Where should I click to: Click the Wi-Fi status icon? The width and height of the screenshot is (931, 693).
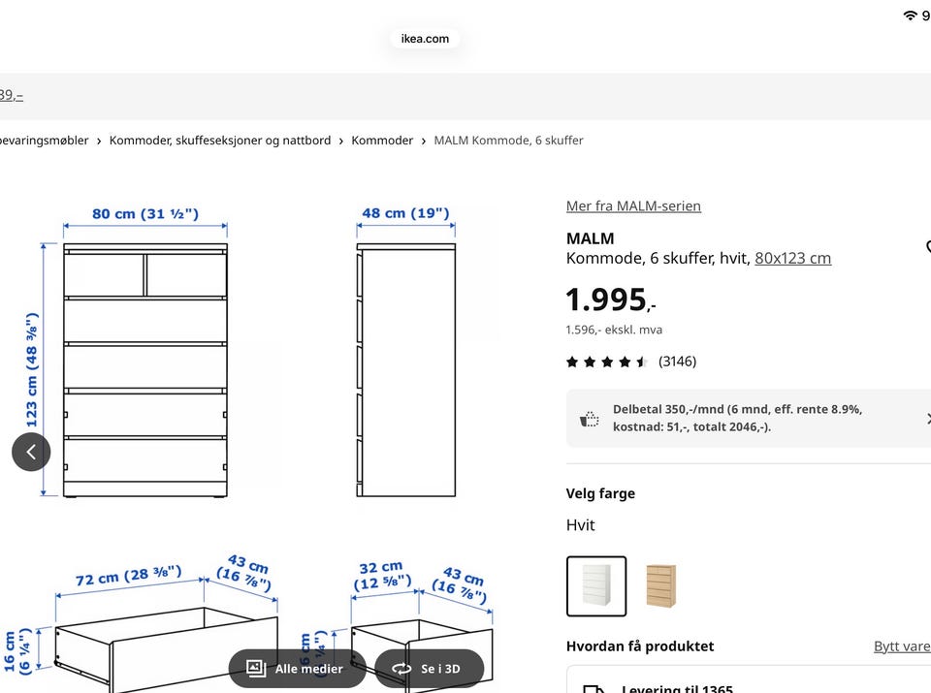coord(910,16)
